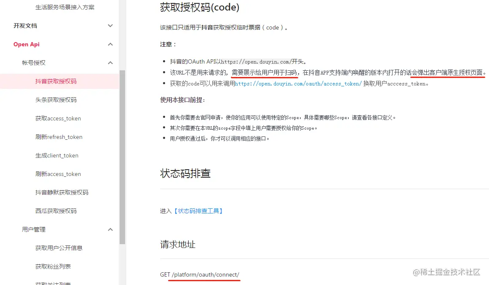489x285 pixels.
Task: Collapse the 用户管理 section
Action: coord(110,229)
